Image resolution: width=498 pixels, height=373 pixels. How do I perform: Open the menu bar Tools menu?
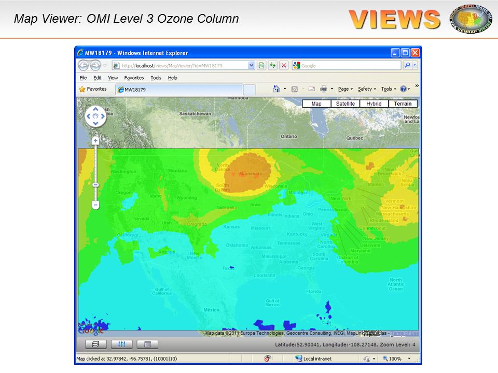coord(156,78)
